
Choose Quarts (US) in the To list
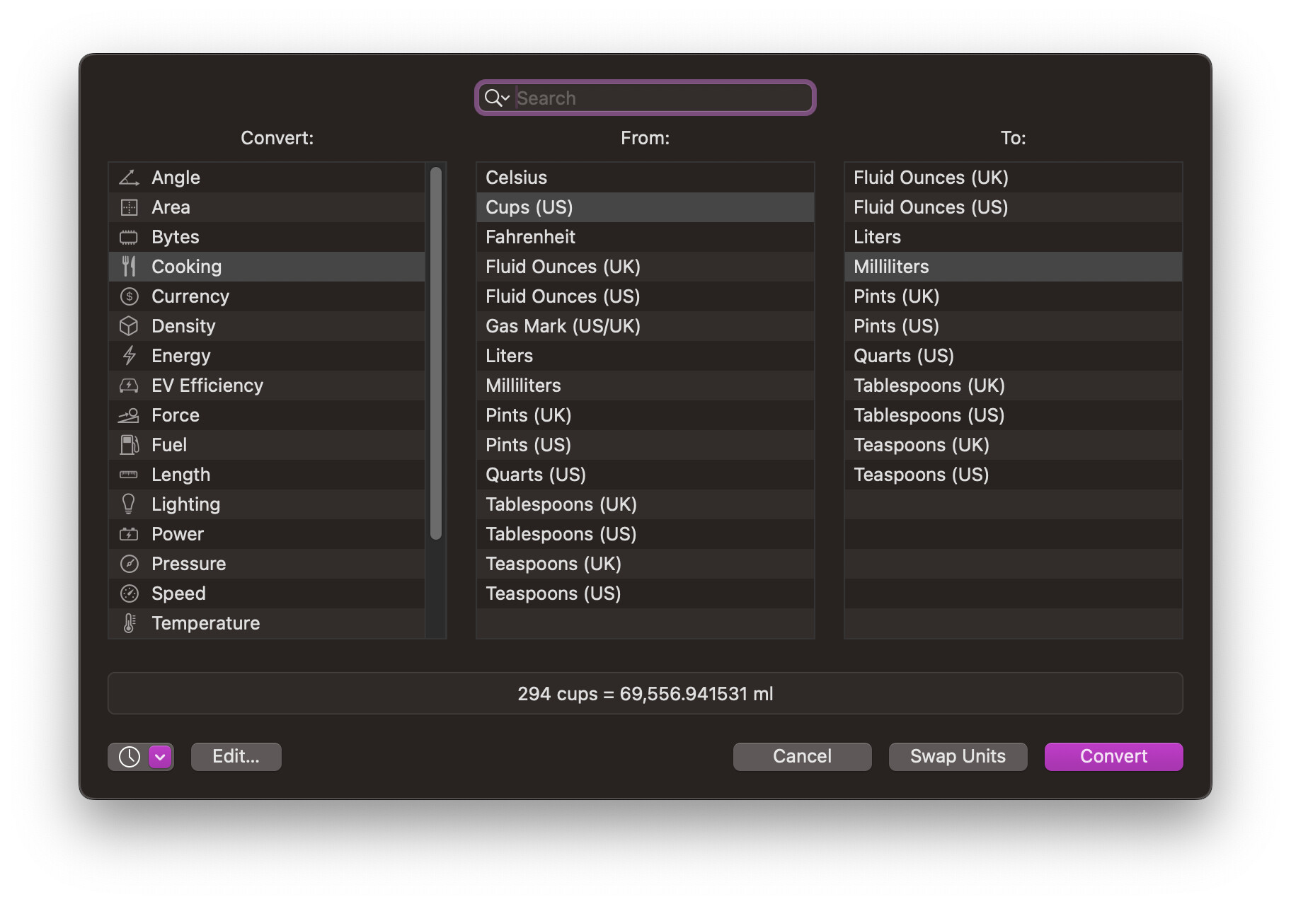[x=1014, y=356]
